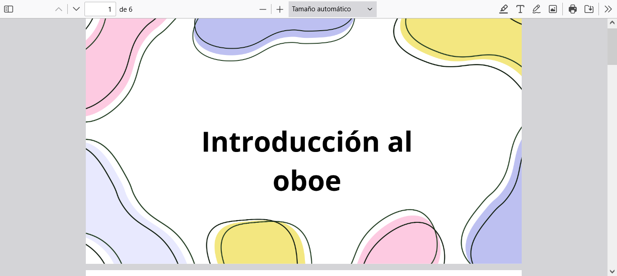Select the freehand draw tool

pyautogui.click(x=537, y=9)
